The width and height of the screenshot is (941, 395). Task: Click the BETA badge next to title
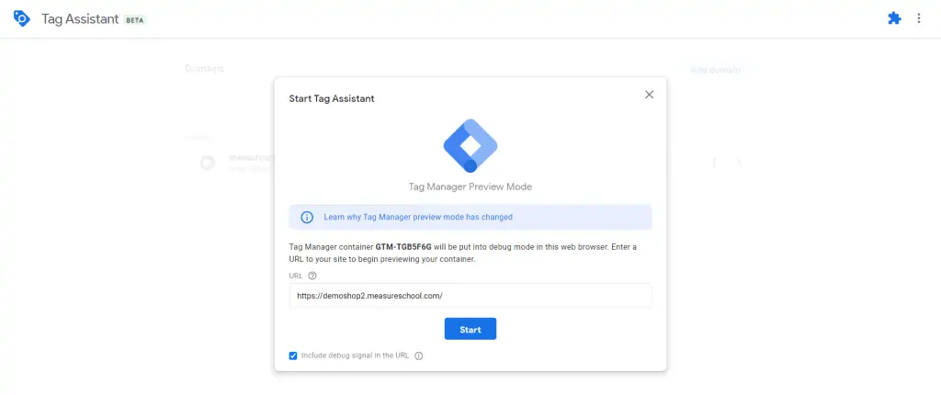(135, 20)
